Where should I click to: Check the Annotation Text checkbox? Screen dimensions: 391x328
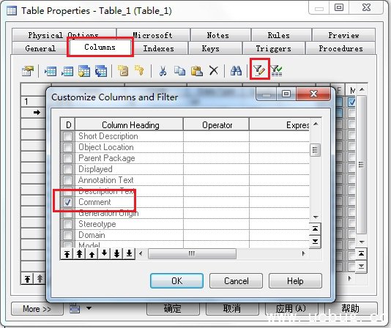pyautogui.click(x=67, y=180)
